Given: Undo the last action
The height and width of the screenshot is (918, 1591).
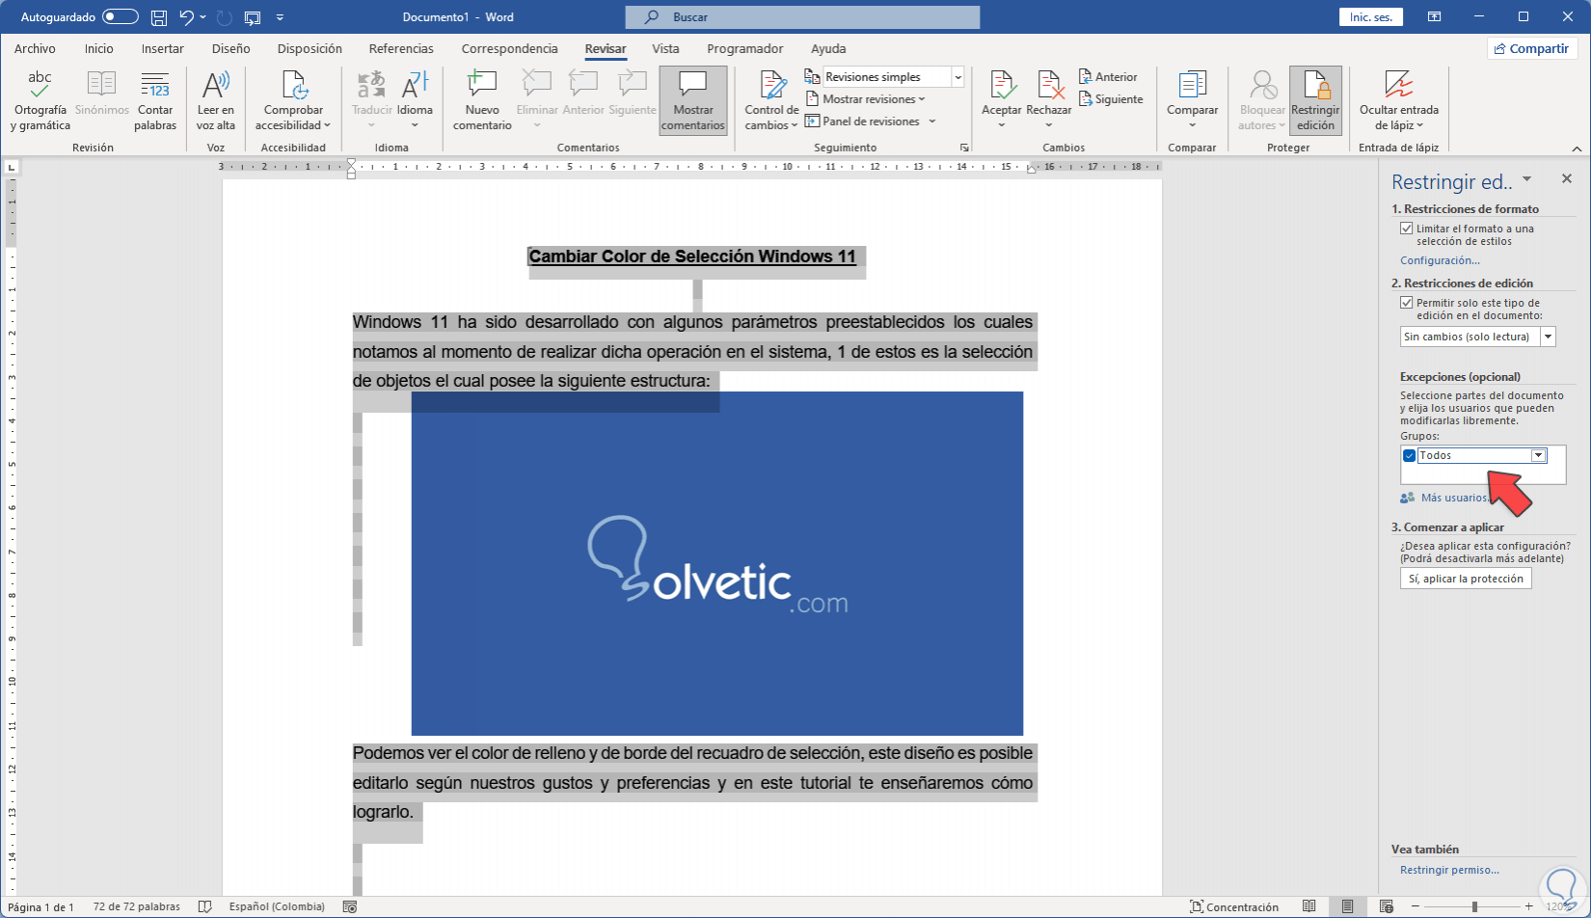Looking at the screenshot, I should pyautogui.click(x=187, y=17).
